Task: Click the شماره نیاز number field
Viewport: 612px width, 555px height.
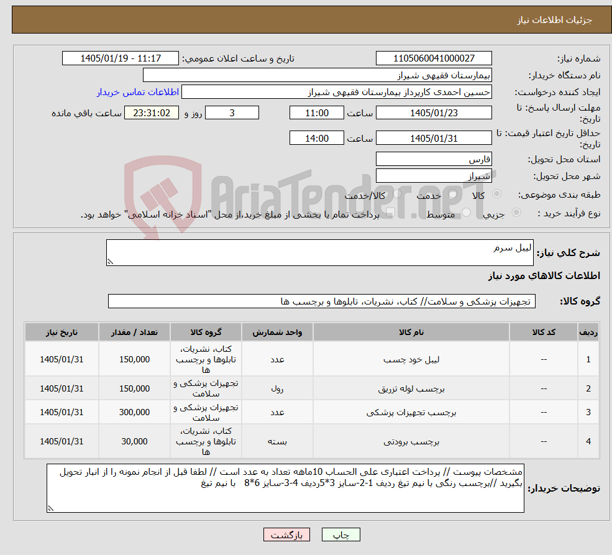Action: 434,58
